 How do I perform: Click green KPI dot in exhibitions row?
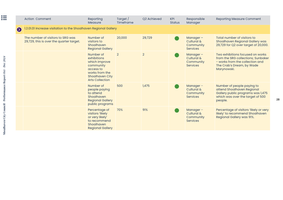[177, 55]
